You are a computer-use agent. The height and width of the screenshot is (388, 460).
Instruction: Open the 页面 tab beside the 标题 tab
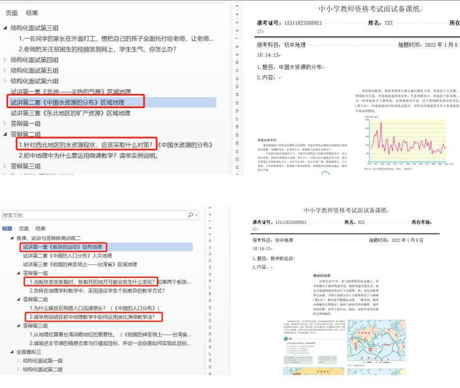point(24,228)
